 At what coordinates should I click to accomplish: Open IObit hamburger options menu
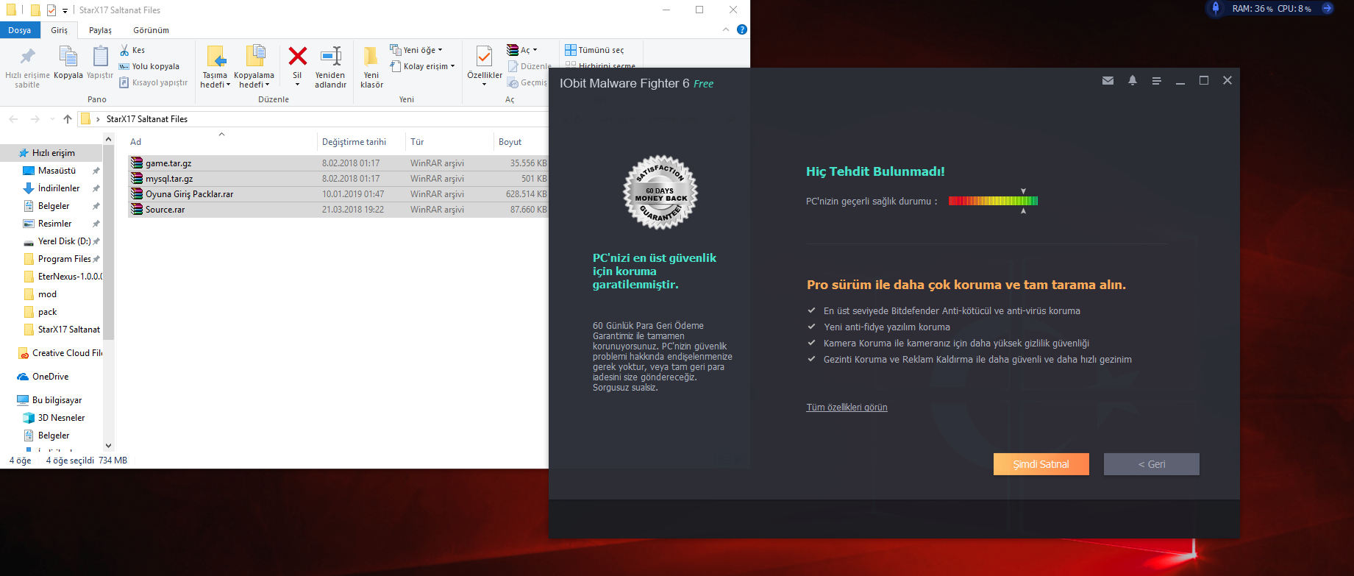1156,81
